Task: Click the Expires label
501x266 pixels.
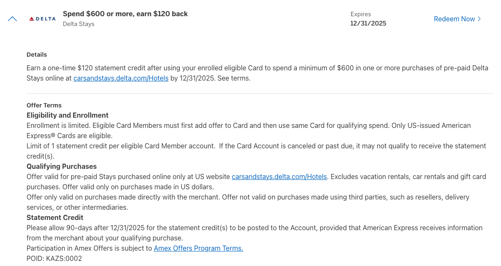Action: click(x=360, y=14)
